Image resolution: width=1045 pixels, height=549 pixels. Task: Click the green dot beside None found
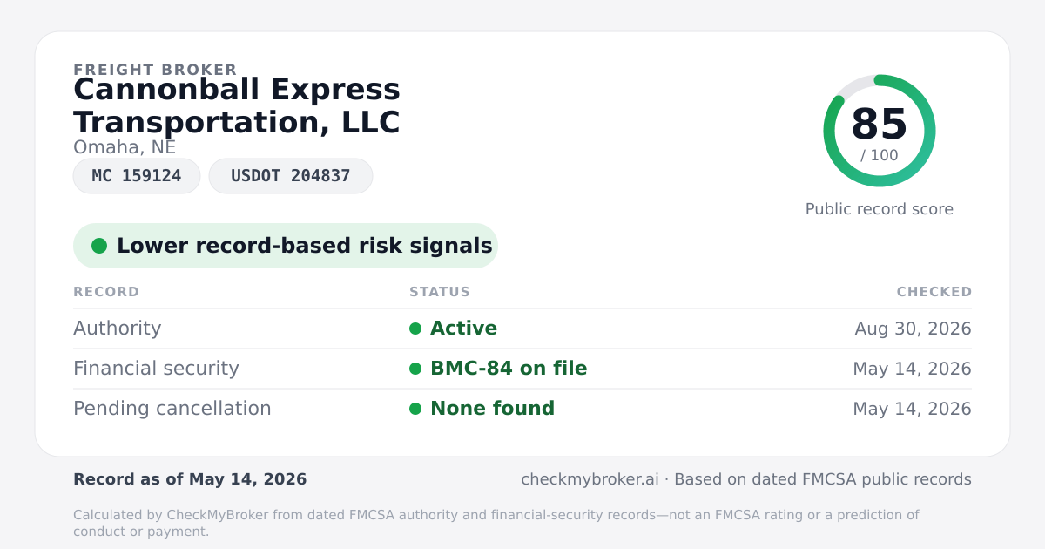pos(415,409)
